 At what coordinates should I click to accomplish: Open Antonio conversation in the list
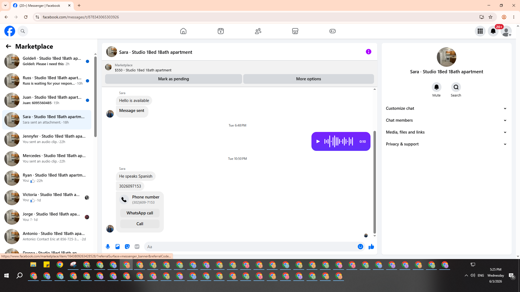tap(47, 237)
